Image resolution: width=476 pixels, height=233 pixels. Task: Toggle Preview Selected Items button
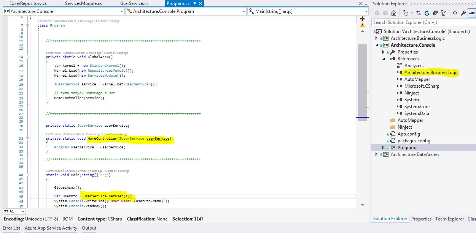tap(472, 13)
